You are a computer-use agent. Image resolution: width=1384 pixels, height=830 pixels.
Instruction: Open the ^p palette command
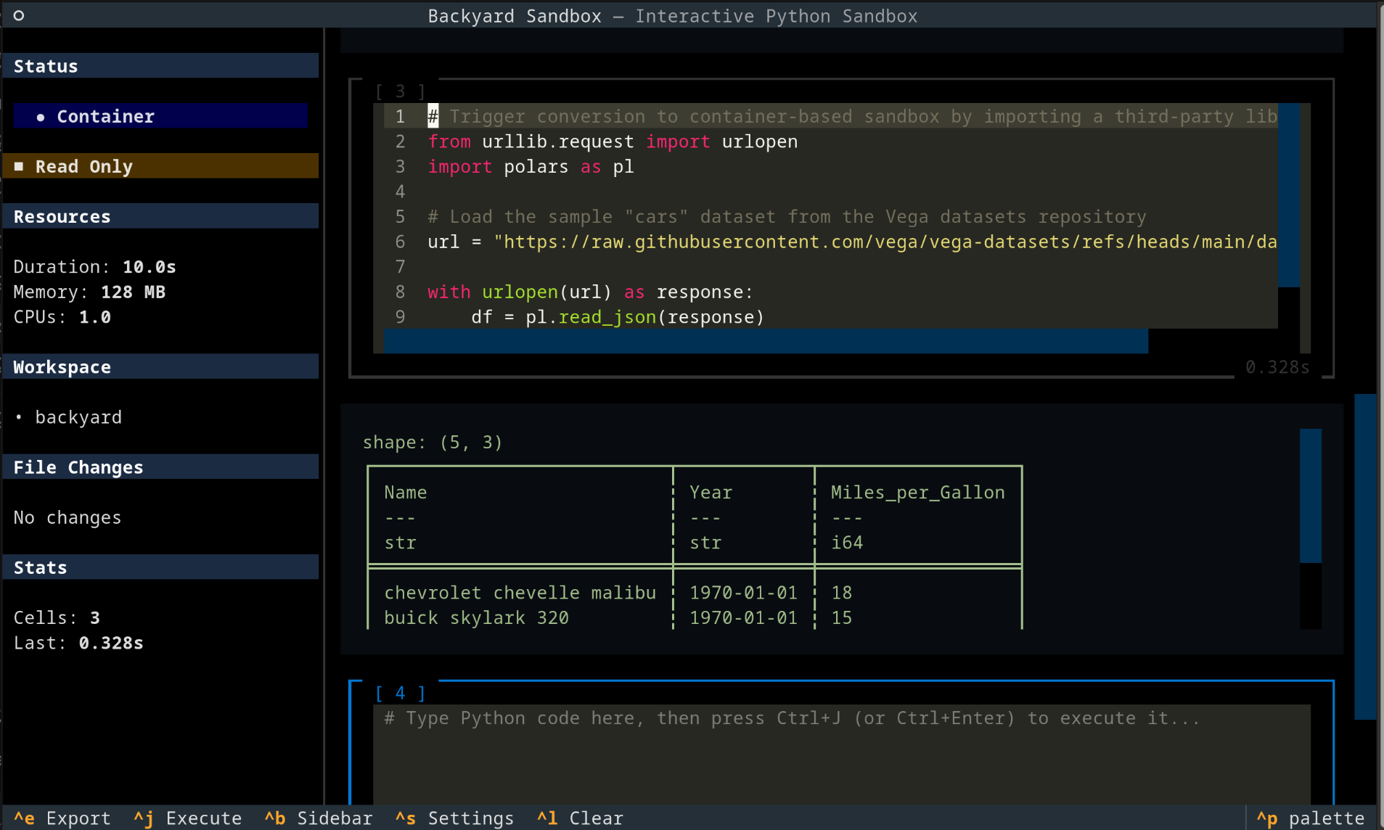[1311, 818]
